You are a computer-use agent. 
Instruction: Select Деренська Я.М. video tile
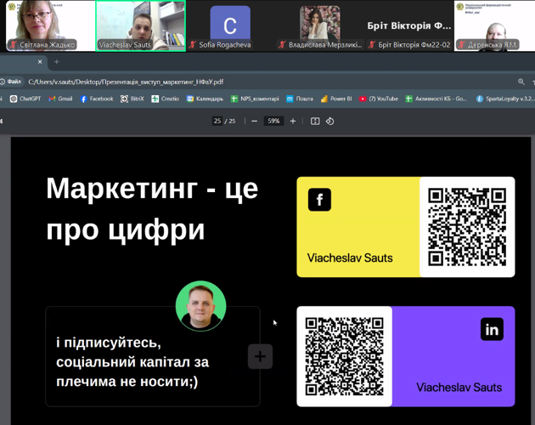pyautogui.click(x=494, y=26)
